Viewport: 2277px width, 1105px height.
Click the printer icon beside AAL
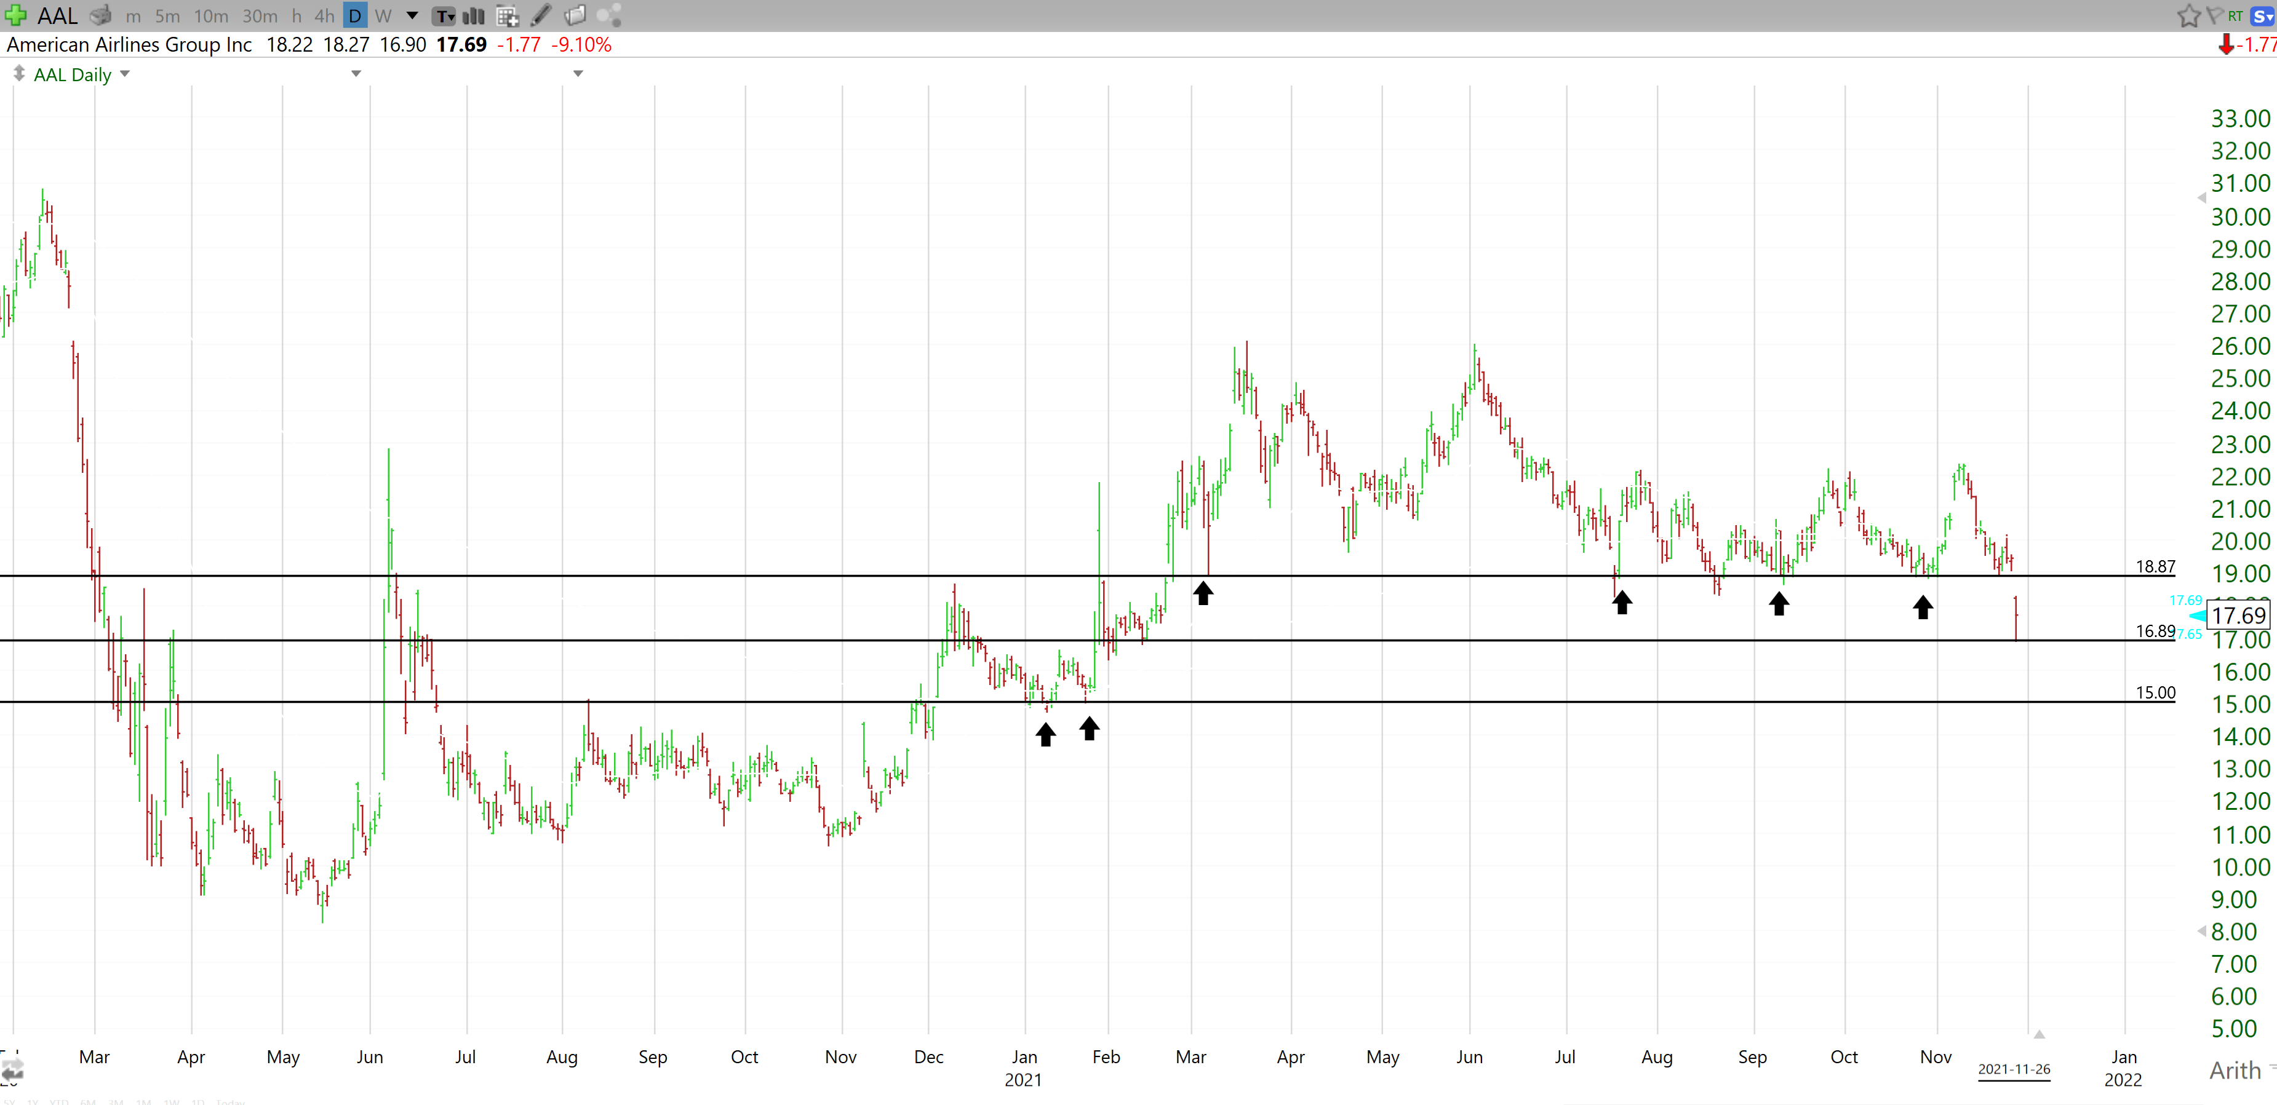click(x=102, y=15)
